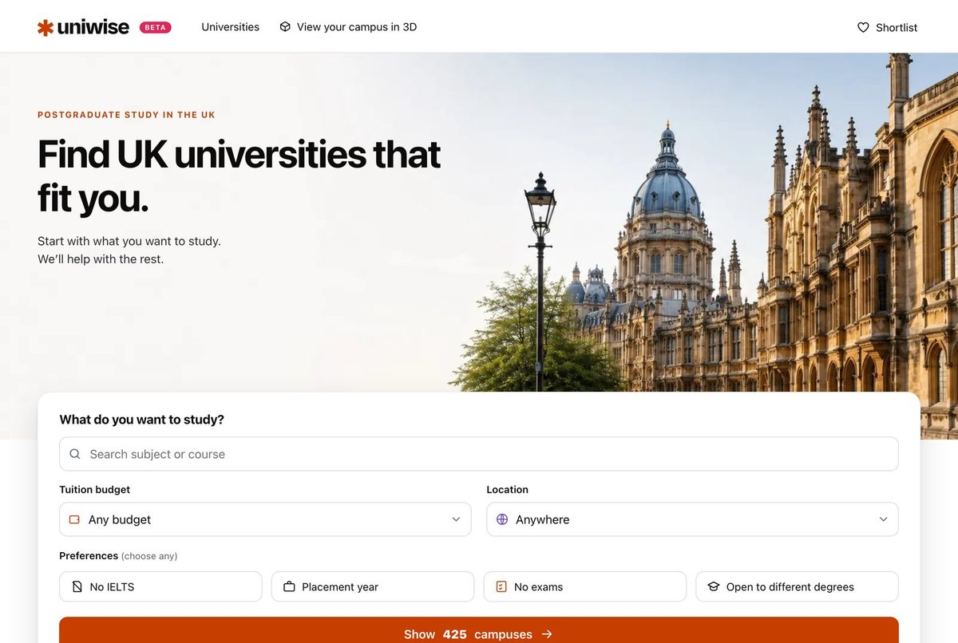Open the Shortlist link
The width and height of the screenshot is (958, 643).
887,27
